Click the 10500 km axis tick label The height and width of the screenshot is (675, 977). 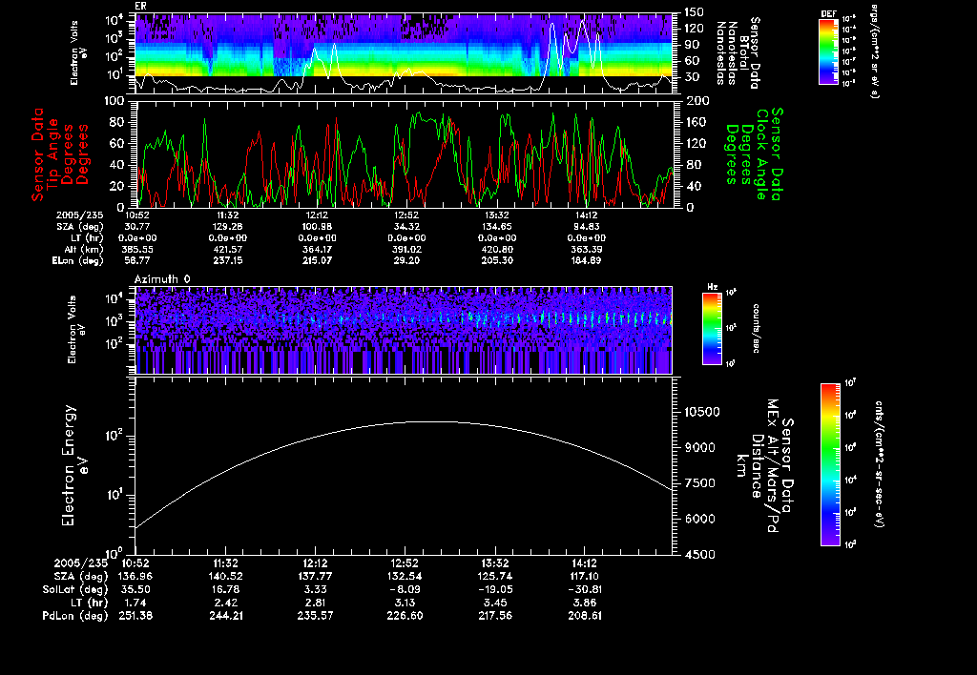(x=701, y=412)
